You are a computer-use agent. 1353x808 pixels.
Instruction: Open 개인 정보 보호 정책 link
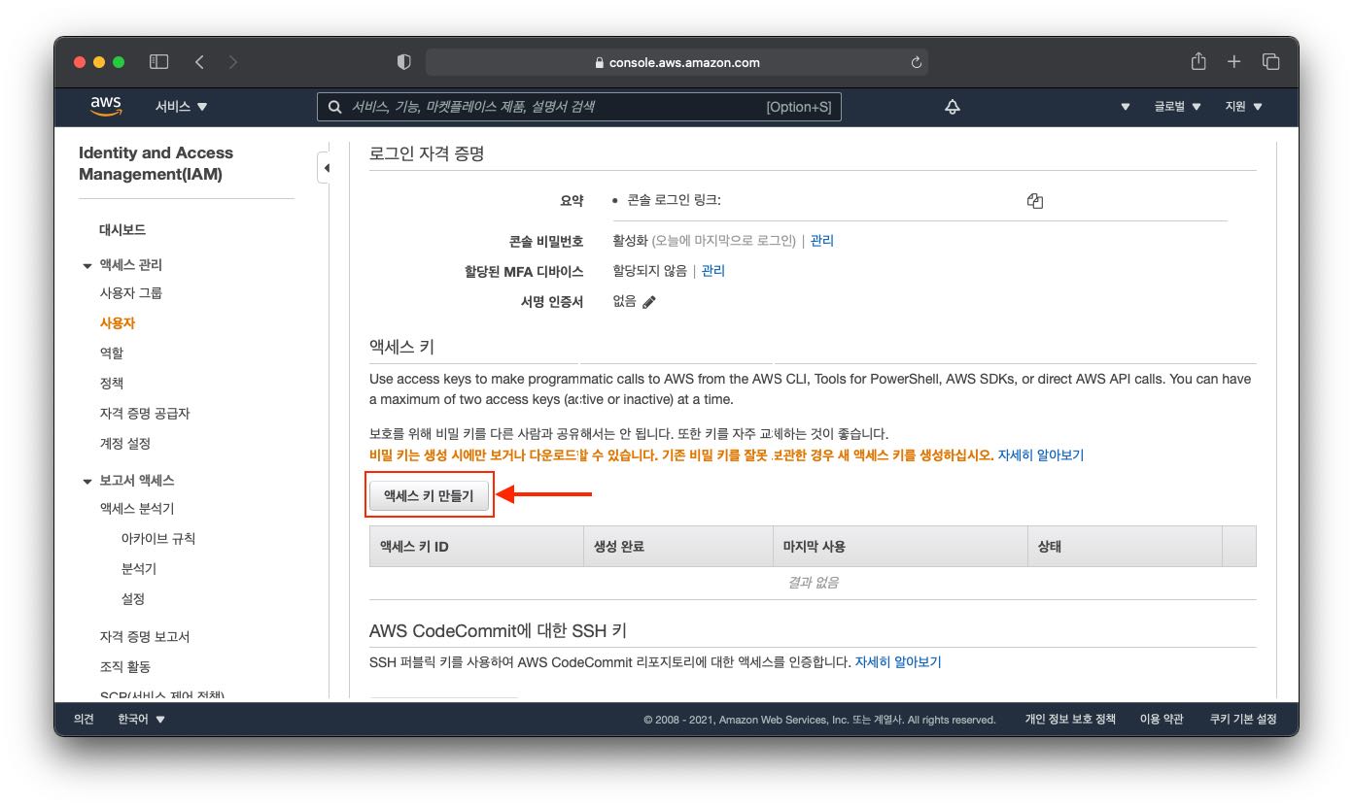point(1070,720)
